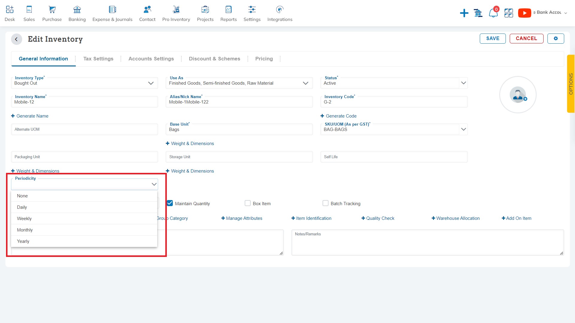The width and height of the screenshot is (575, 323).
Task: Enable the Batch Tracking checkbox
Action: pos(326,203)
